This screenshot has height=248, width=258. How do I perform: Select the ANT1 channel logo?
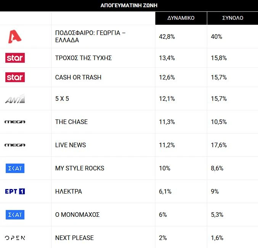point(15,99)
